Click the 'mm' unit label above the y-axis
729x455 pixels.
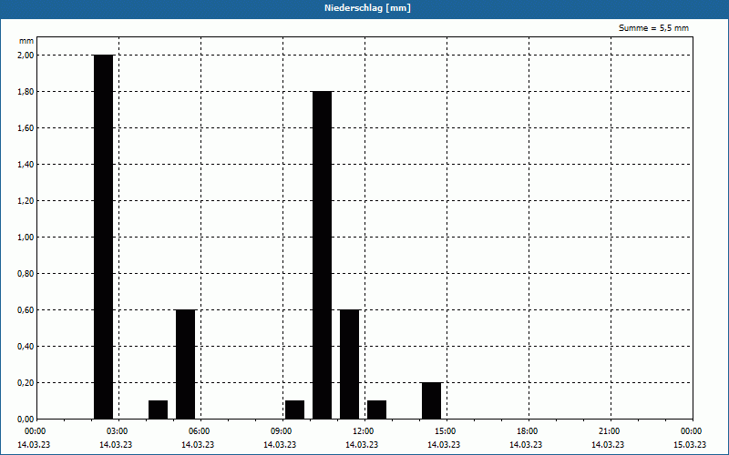(x=26, y=41)
